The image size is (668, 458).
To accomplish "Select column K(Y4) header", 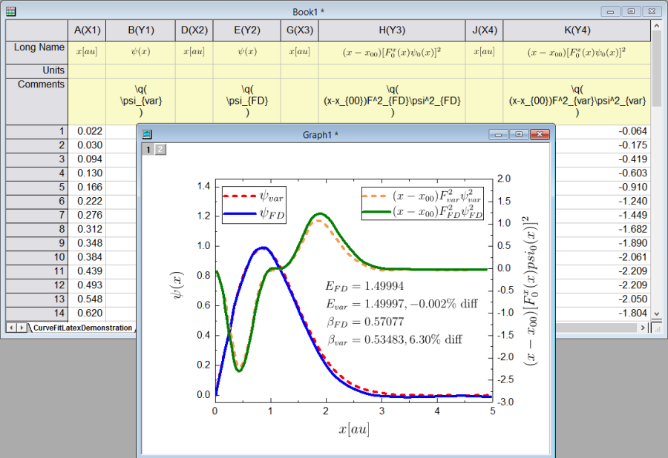I will click(577, 30).
